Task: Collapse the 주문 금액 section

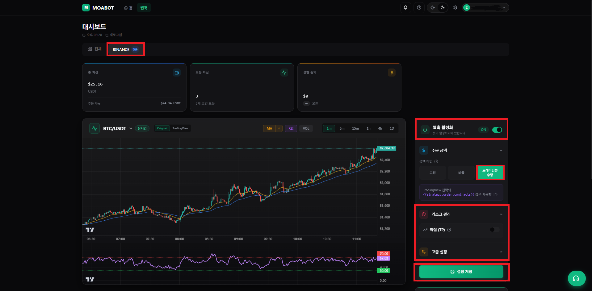Action: [x=501, y=150]
